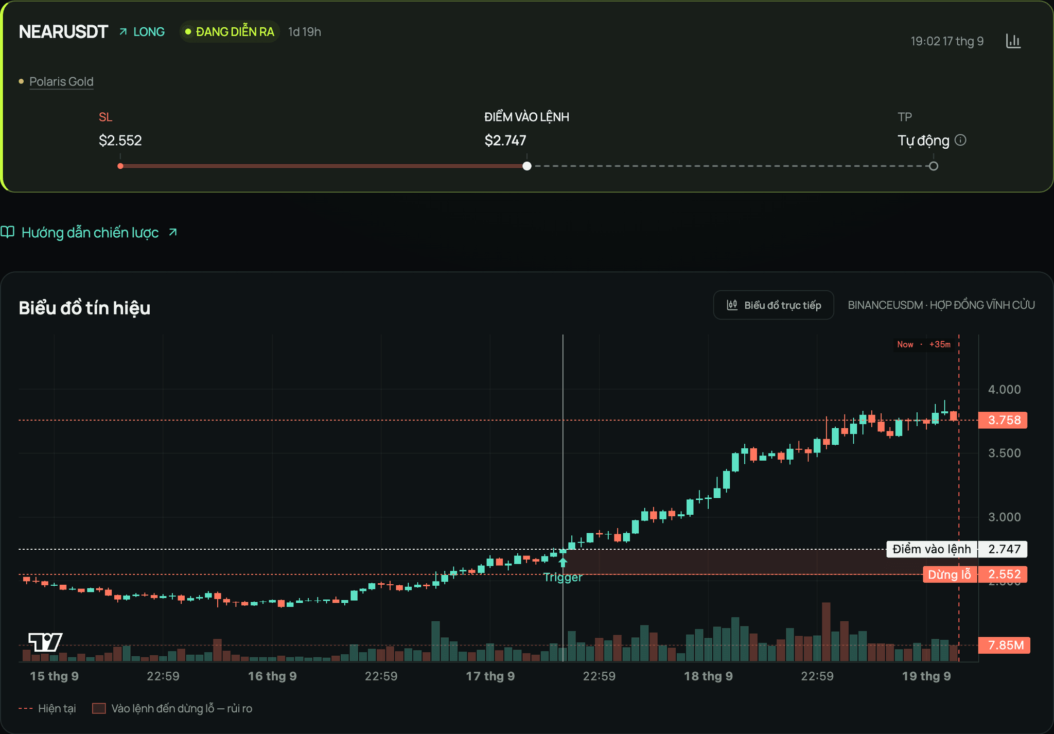Screen dimensions: 1054x734
Task: Click the Now +35m marker label
Action: [x=924, y=344]
